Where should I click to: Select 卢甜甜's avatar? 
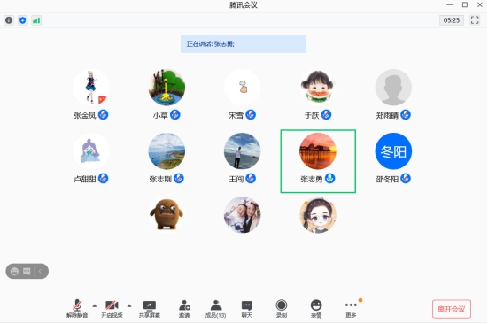pos(91,151)
